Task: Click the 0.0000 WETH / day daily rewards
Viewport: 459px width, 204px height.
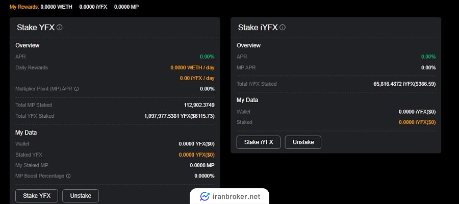Action: click(x=193, y=68)
